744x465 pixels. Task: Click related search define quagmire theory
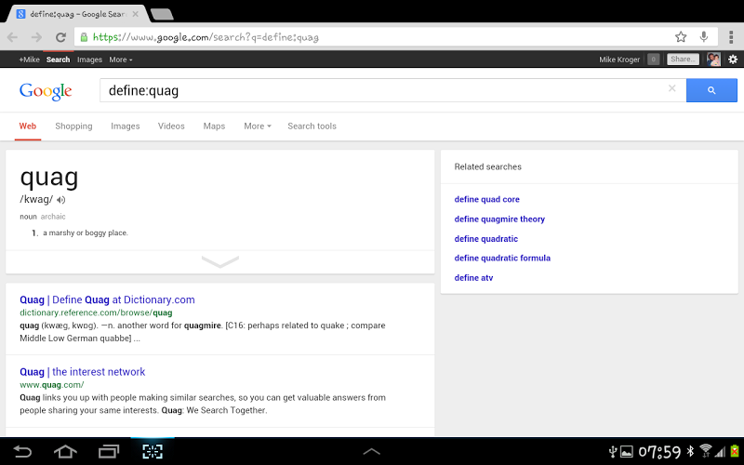(x=499, y=219)
